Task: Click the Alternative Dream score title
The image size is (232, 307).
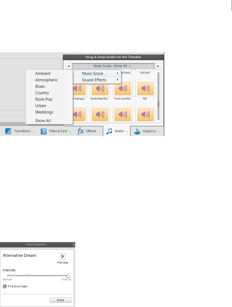Action: tap(19, 255)
